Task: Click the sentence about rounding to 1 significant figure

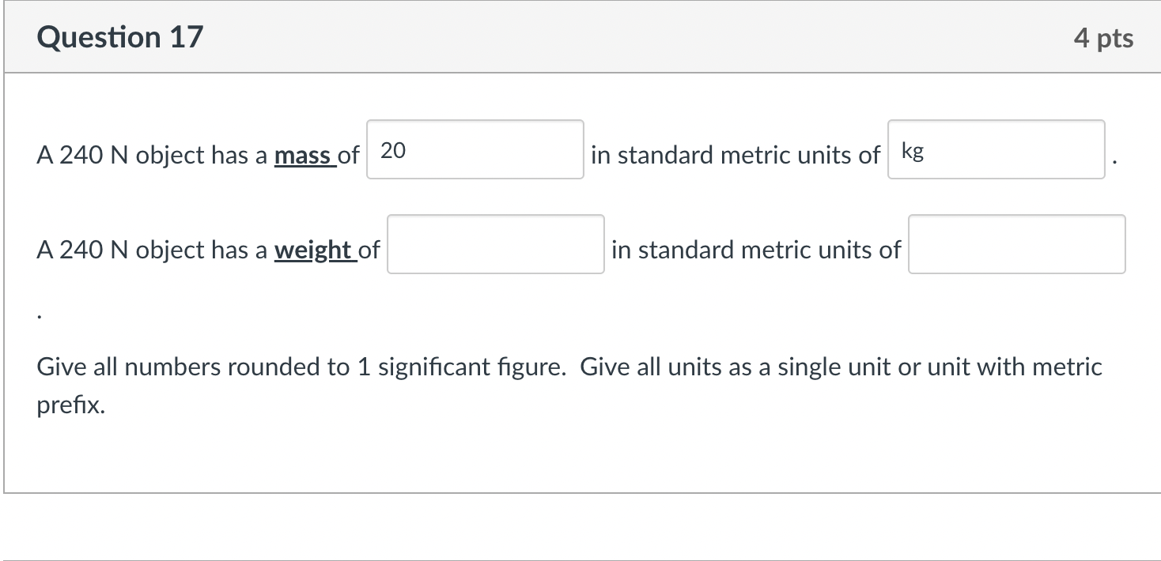Action: click(301, 367)
